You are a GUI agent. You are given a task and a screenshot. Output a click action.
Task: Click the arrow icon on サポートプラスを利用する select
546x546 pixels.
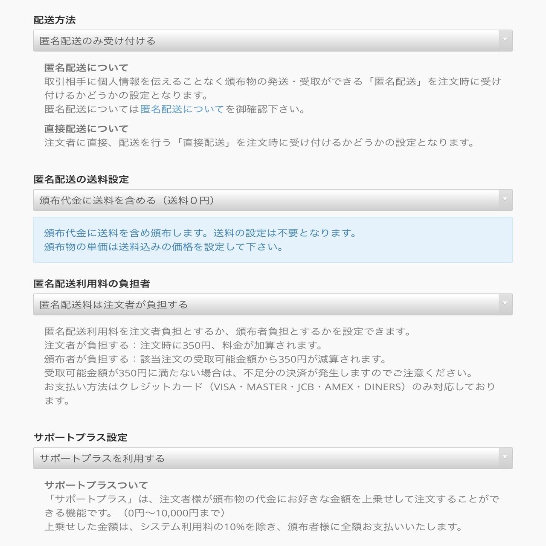[x=505, y=458]
